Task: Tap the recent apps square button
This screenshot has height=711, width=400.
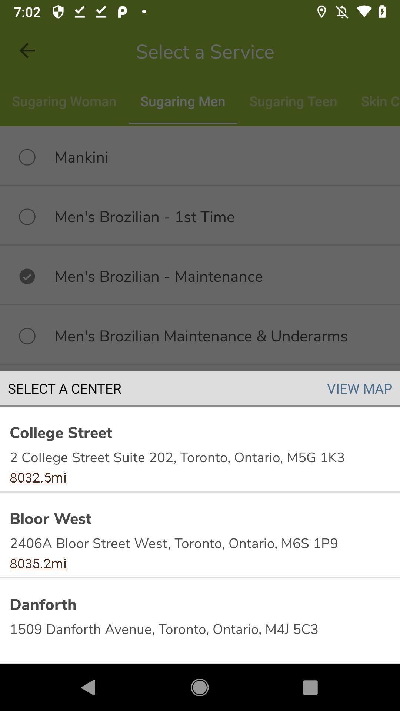Action: (310, 688)
